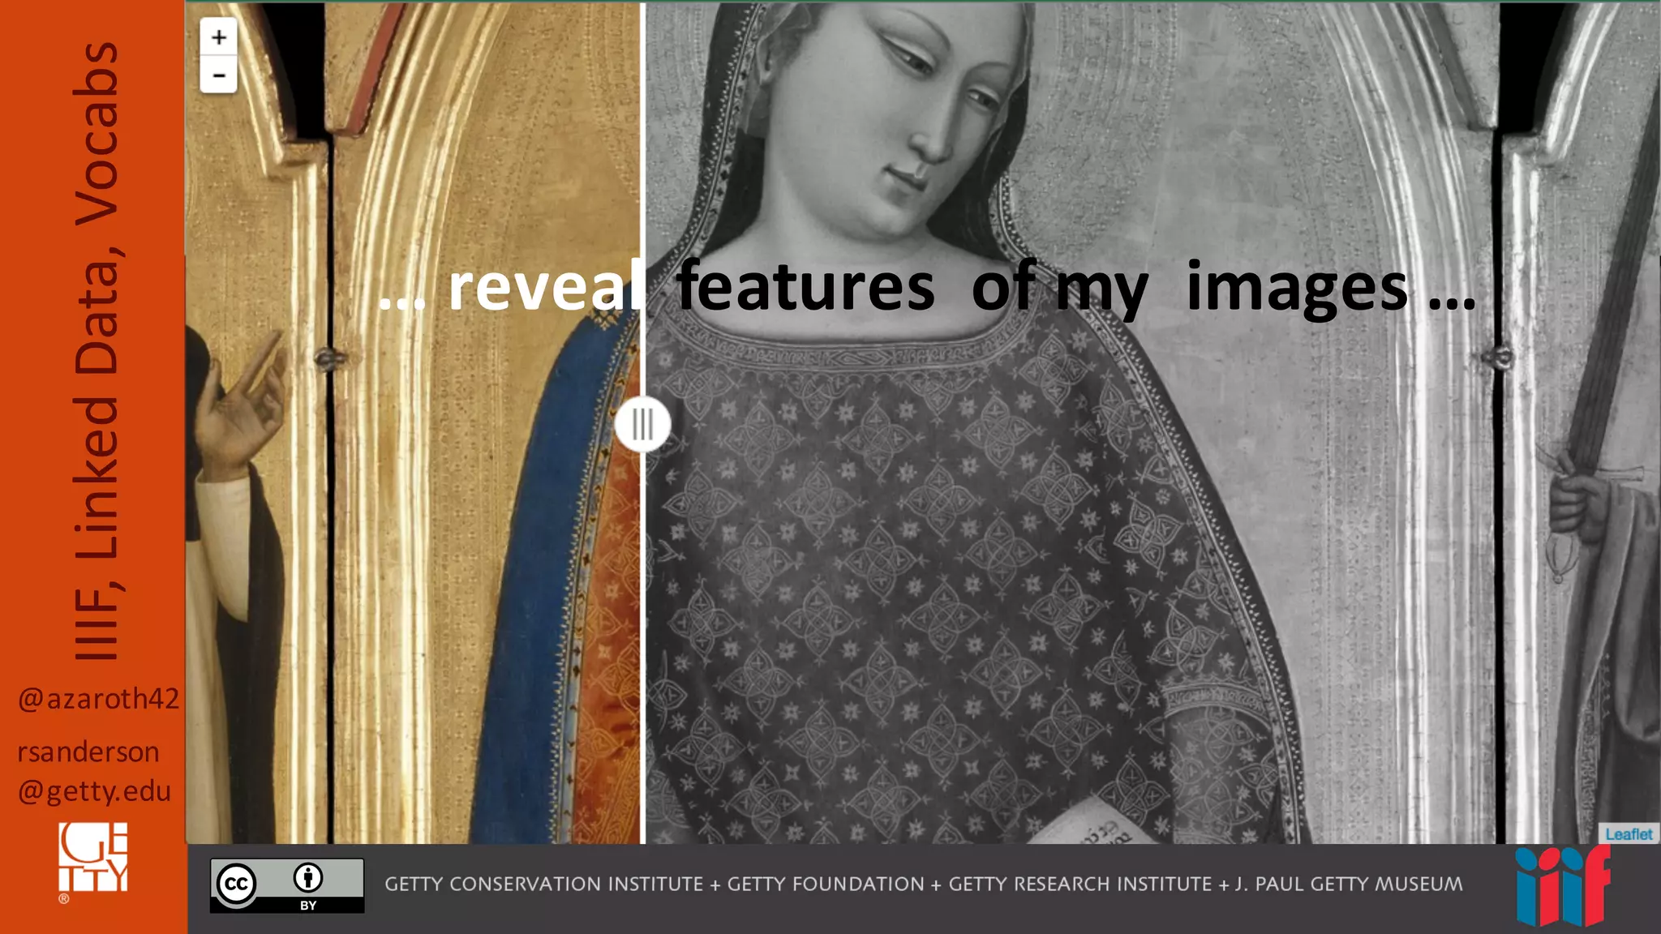Click the @azaroth42 Twitter handle
This screenshot has height=934, width=1661.
click(98, 698)
